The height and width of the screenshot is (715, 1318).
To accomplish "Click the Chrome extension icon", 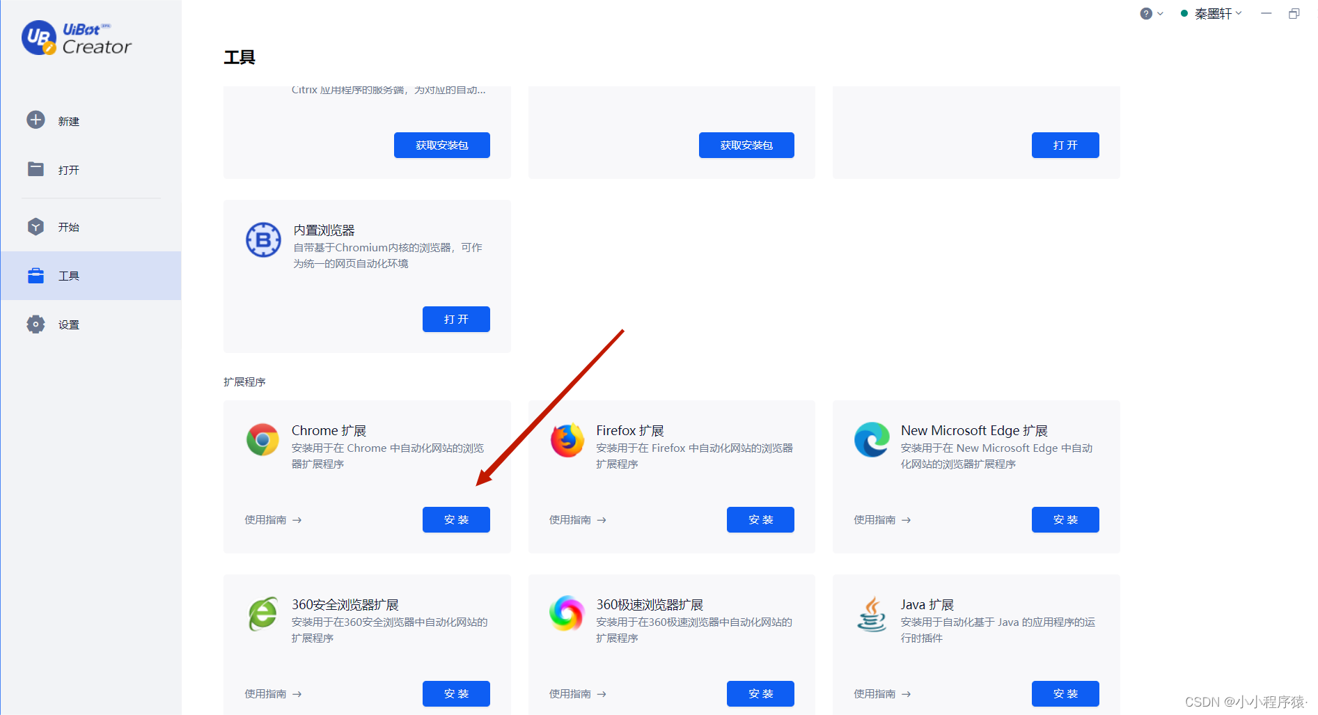I will pos(262,440).
